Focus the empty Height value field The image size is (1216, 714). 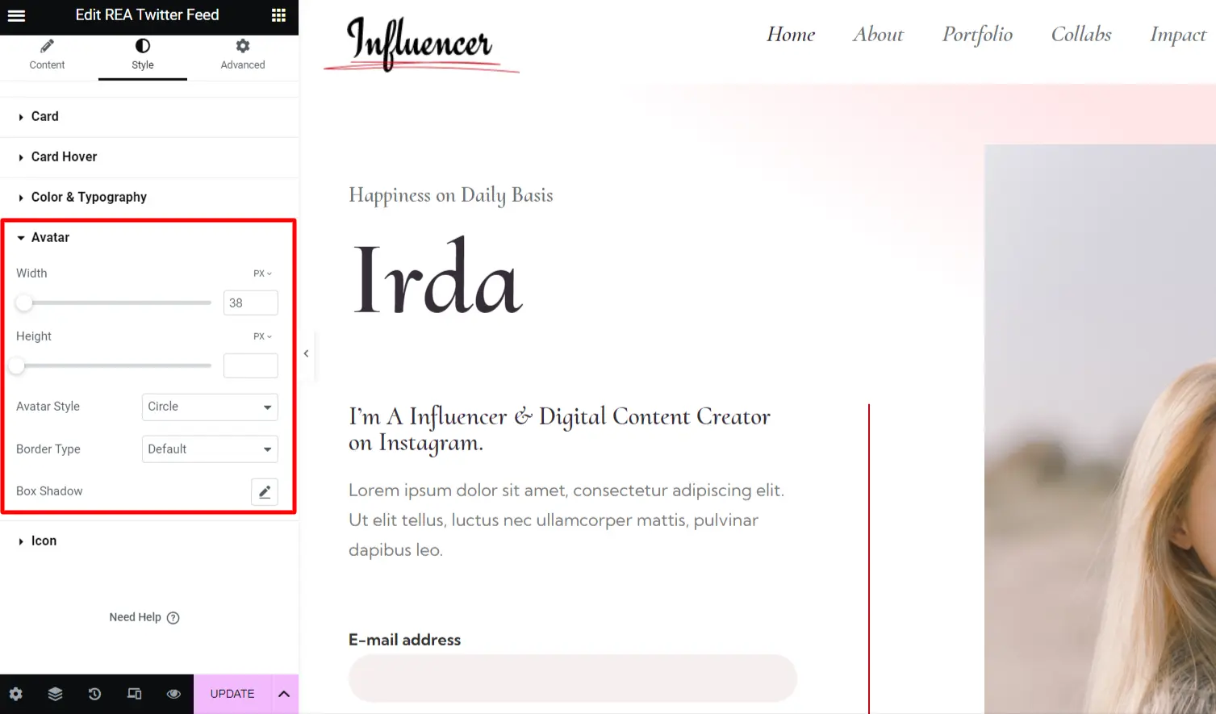point(251,365)
